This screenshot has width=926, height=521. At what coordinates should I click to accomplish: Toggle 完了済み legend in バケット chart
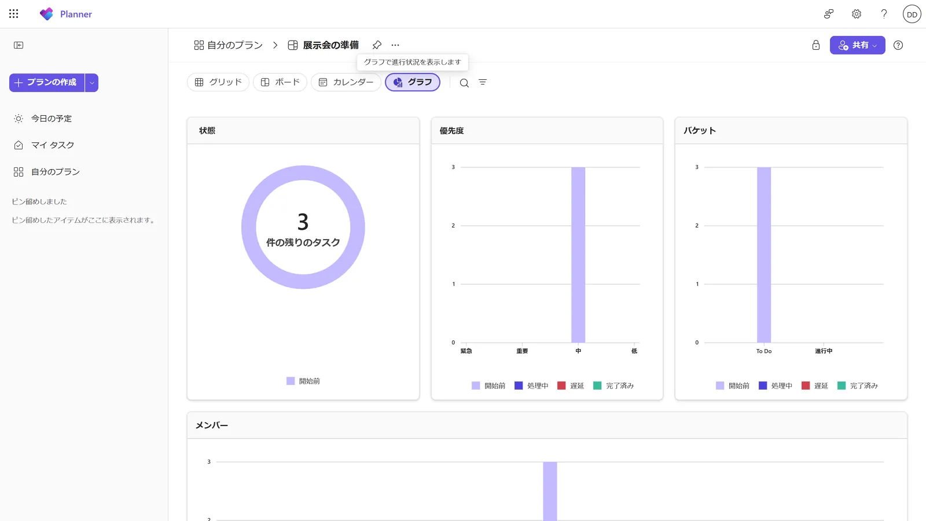[x=858, y=386]
